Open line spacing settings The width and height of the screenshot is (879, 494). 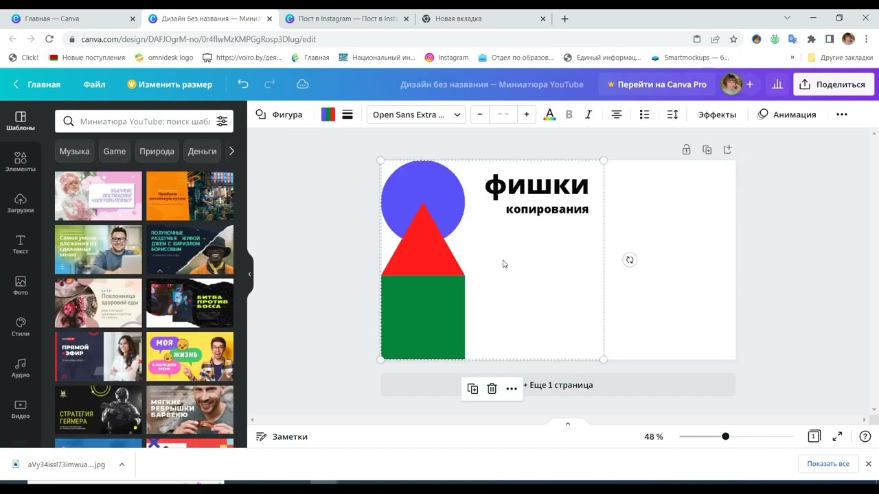click(672, 115)
